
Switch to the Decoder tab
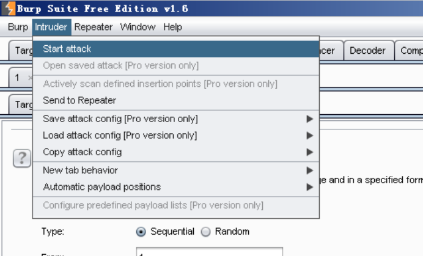[x=367, y=51]
